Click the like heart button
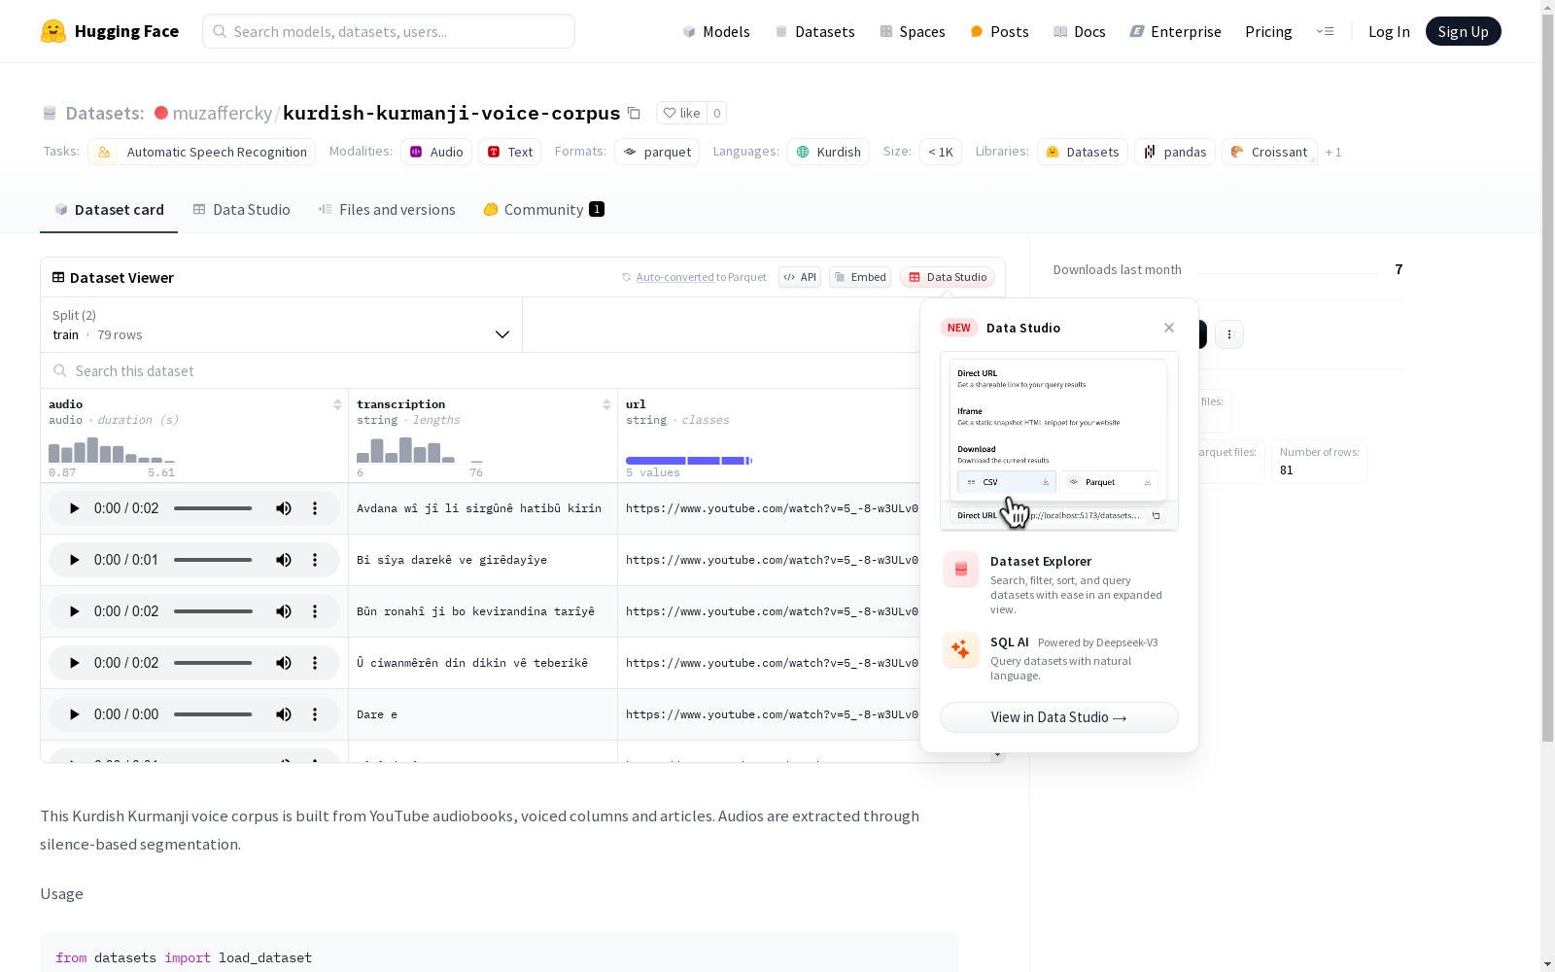The height and width of the screenshot is (972, 1555). [x=680, y=114]
